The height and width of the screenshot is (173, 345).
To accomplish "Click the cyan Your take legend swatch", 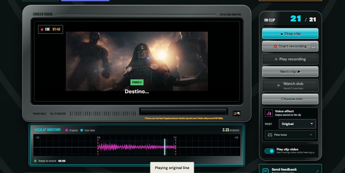I will (x=82, y=130).
